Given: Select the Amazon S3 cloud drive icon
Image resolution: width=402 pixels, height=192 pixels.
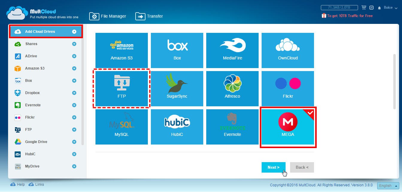Looking at the screenshot, I should click(x=121, y=50).
